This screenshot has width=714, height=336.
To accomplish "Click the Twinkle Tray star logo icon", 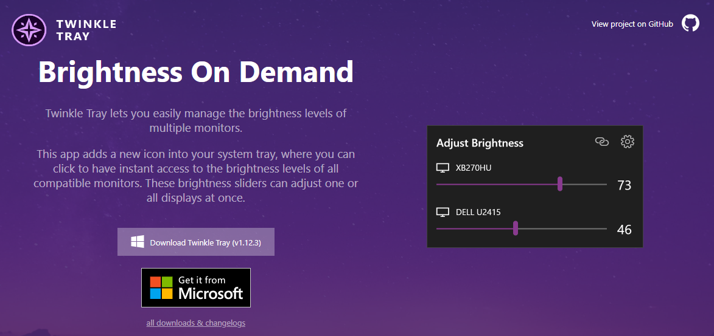I will [x=29, y=30].
